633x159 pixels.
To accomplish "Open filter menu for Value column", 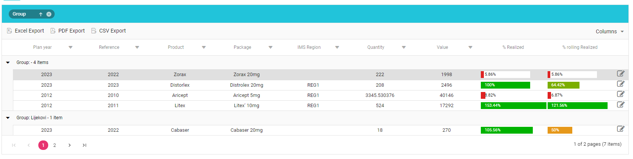I will tap(470, 47).
